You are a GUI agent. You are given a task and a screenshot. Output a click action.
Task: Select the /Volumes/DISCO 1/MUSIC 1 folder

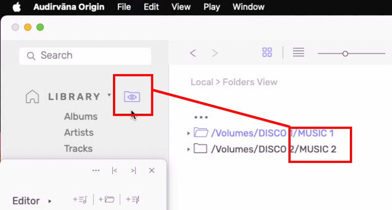272,133
